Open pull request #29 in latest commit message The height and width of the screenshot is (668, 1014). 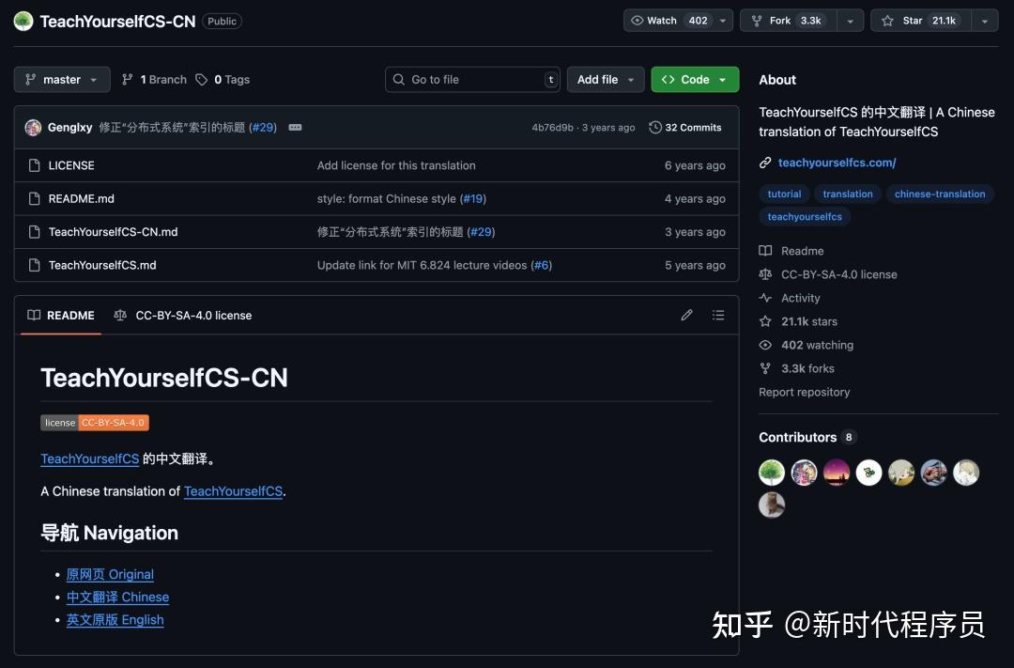point(263,128)
